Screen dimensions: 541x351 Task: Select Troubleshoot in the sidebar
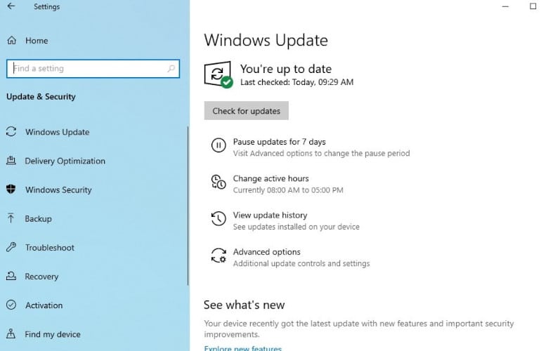pos(50,248)
